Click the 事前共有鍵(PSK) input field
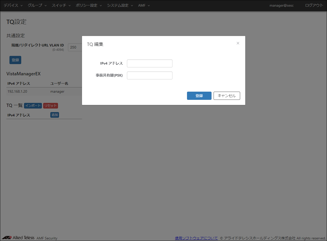 click(149, 76)
